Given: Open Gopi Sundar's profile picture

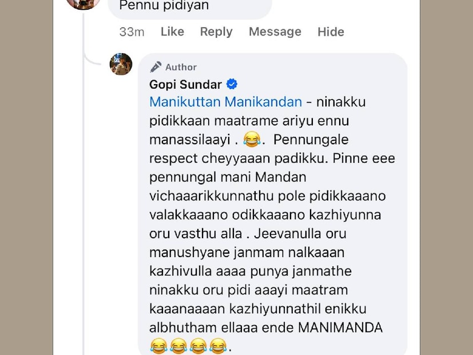Looking at the screenshot, I should (x=121, y=64).
